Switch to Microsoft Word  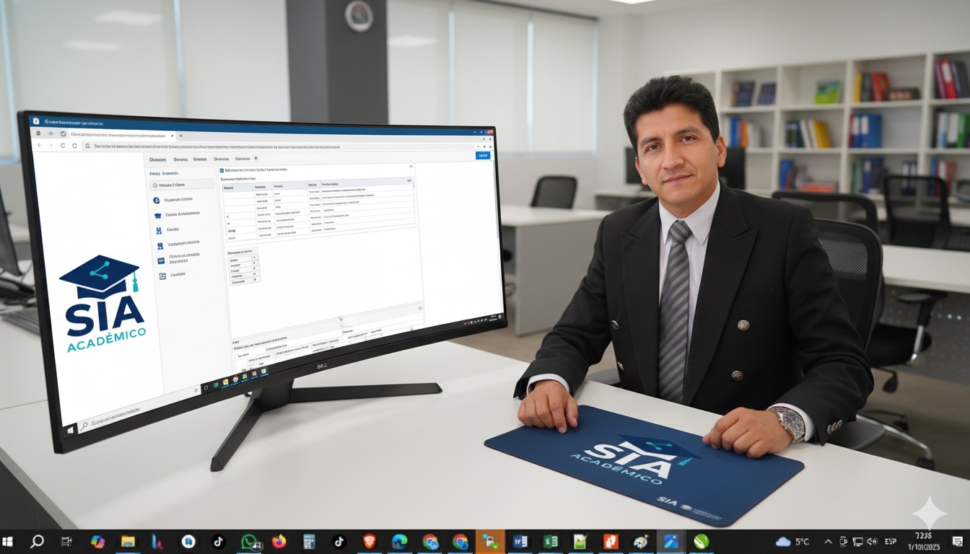pos(520,541)
